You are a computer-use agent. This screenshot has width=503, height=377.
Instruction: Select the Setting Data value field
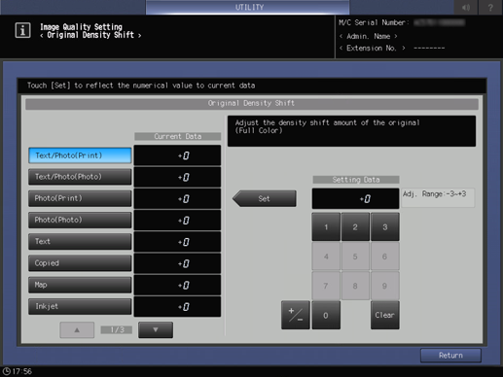pos(355,198)
